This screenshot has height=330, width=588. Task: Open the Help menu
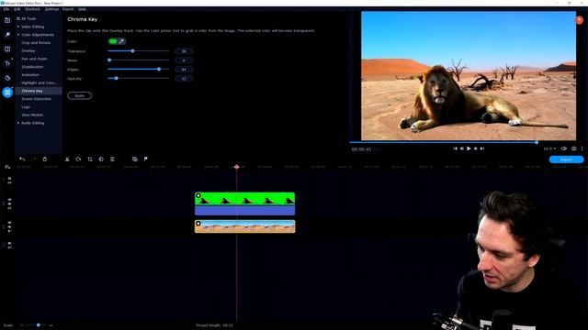82,9
